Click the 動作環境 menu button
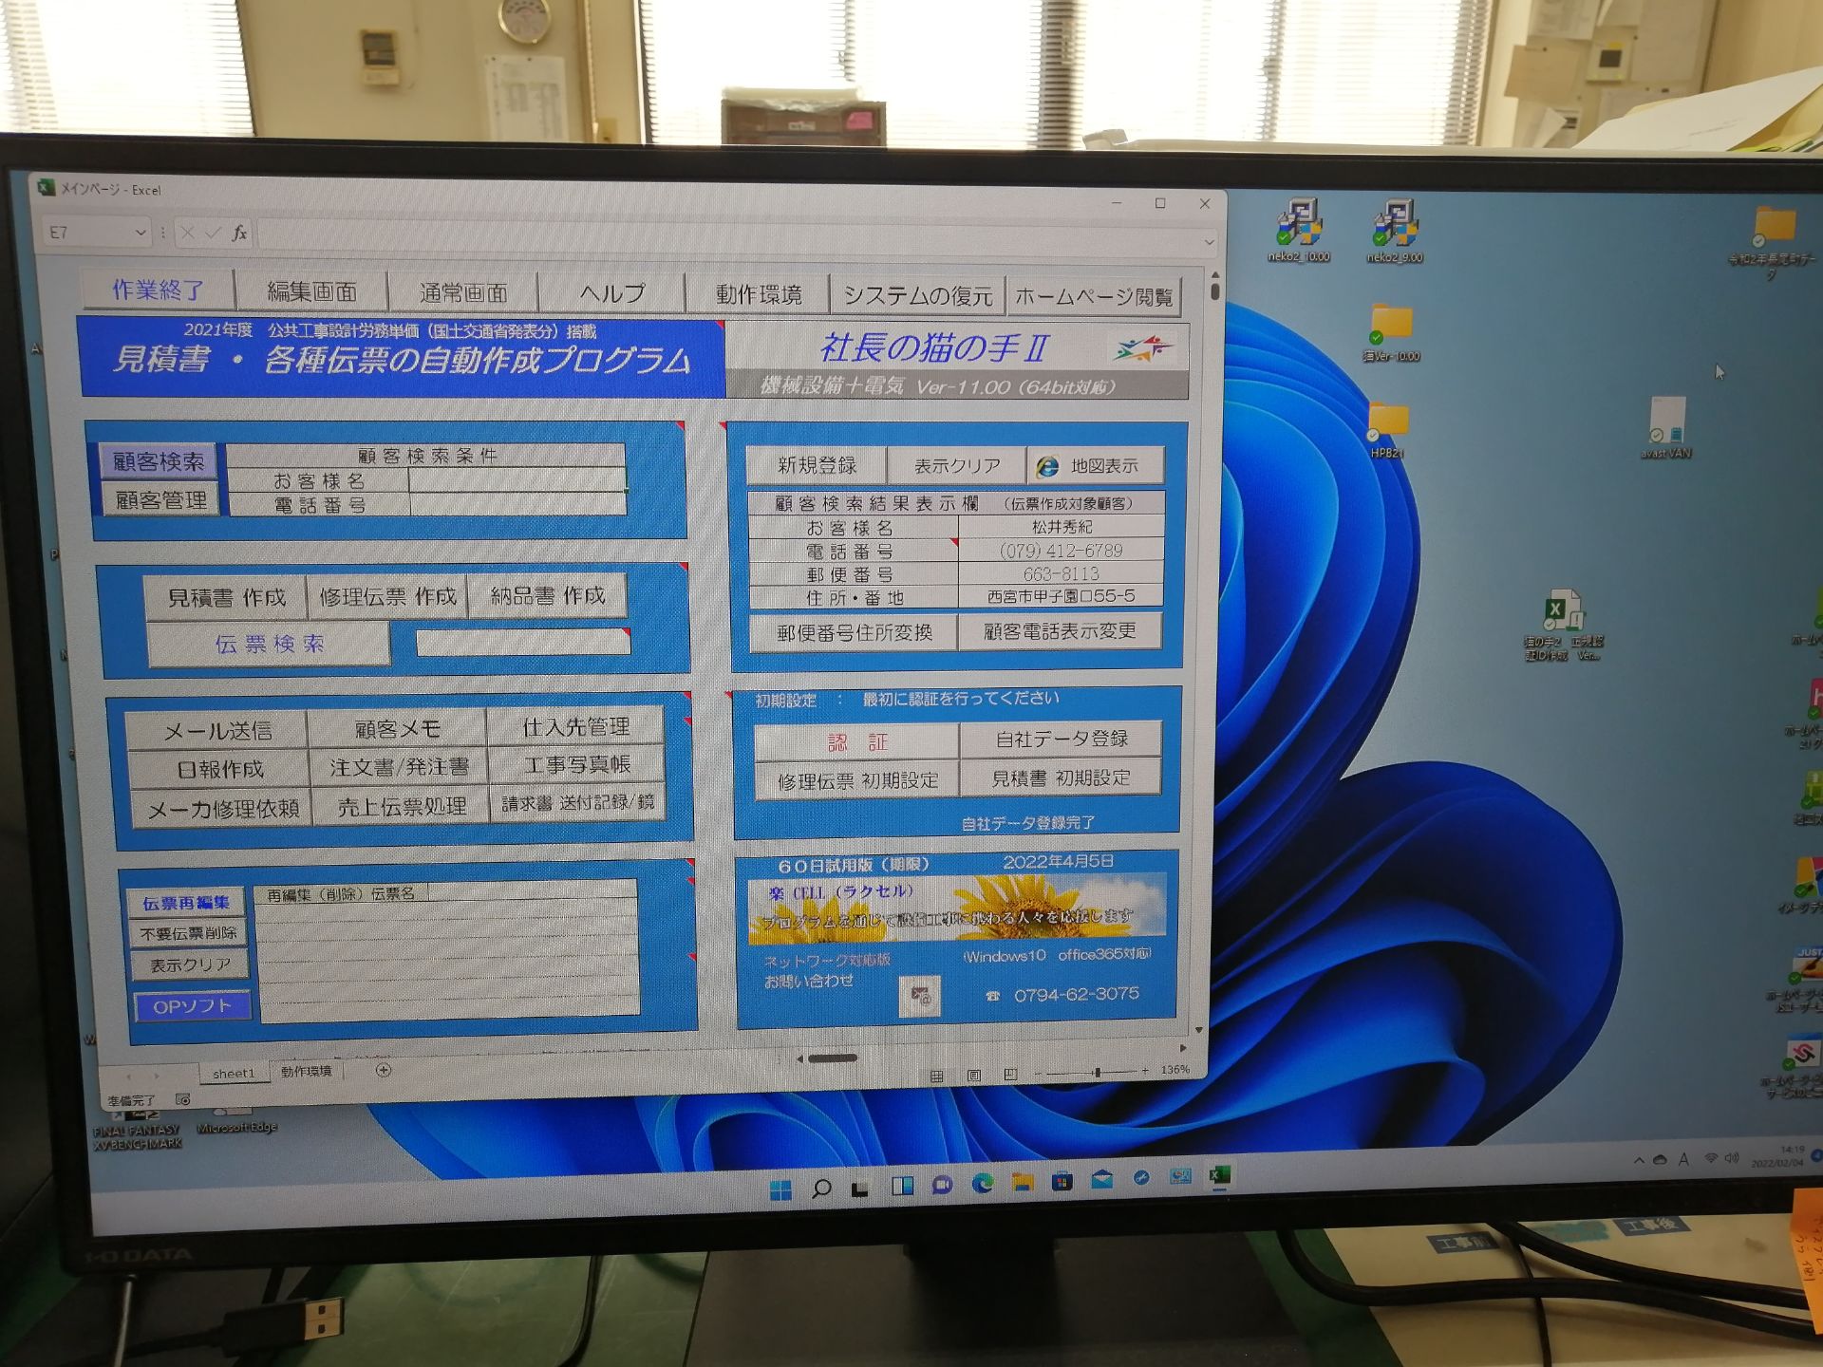 tap(759, 294)
